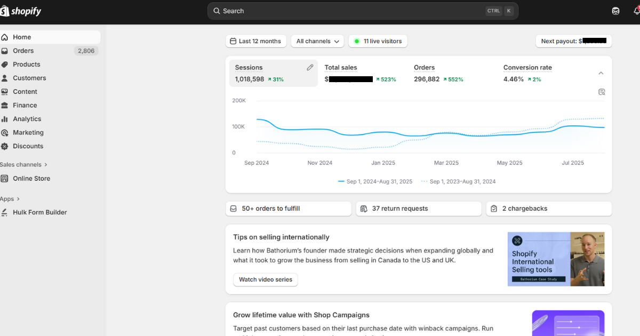Click the Watch video series button
This screenshot has width=640, height=336.
266,279
